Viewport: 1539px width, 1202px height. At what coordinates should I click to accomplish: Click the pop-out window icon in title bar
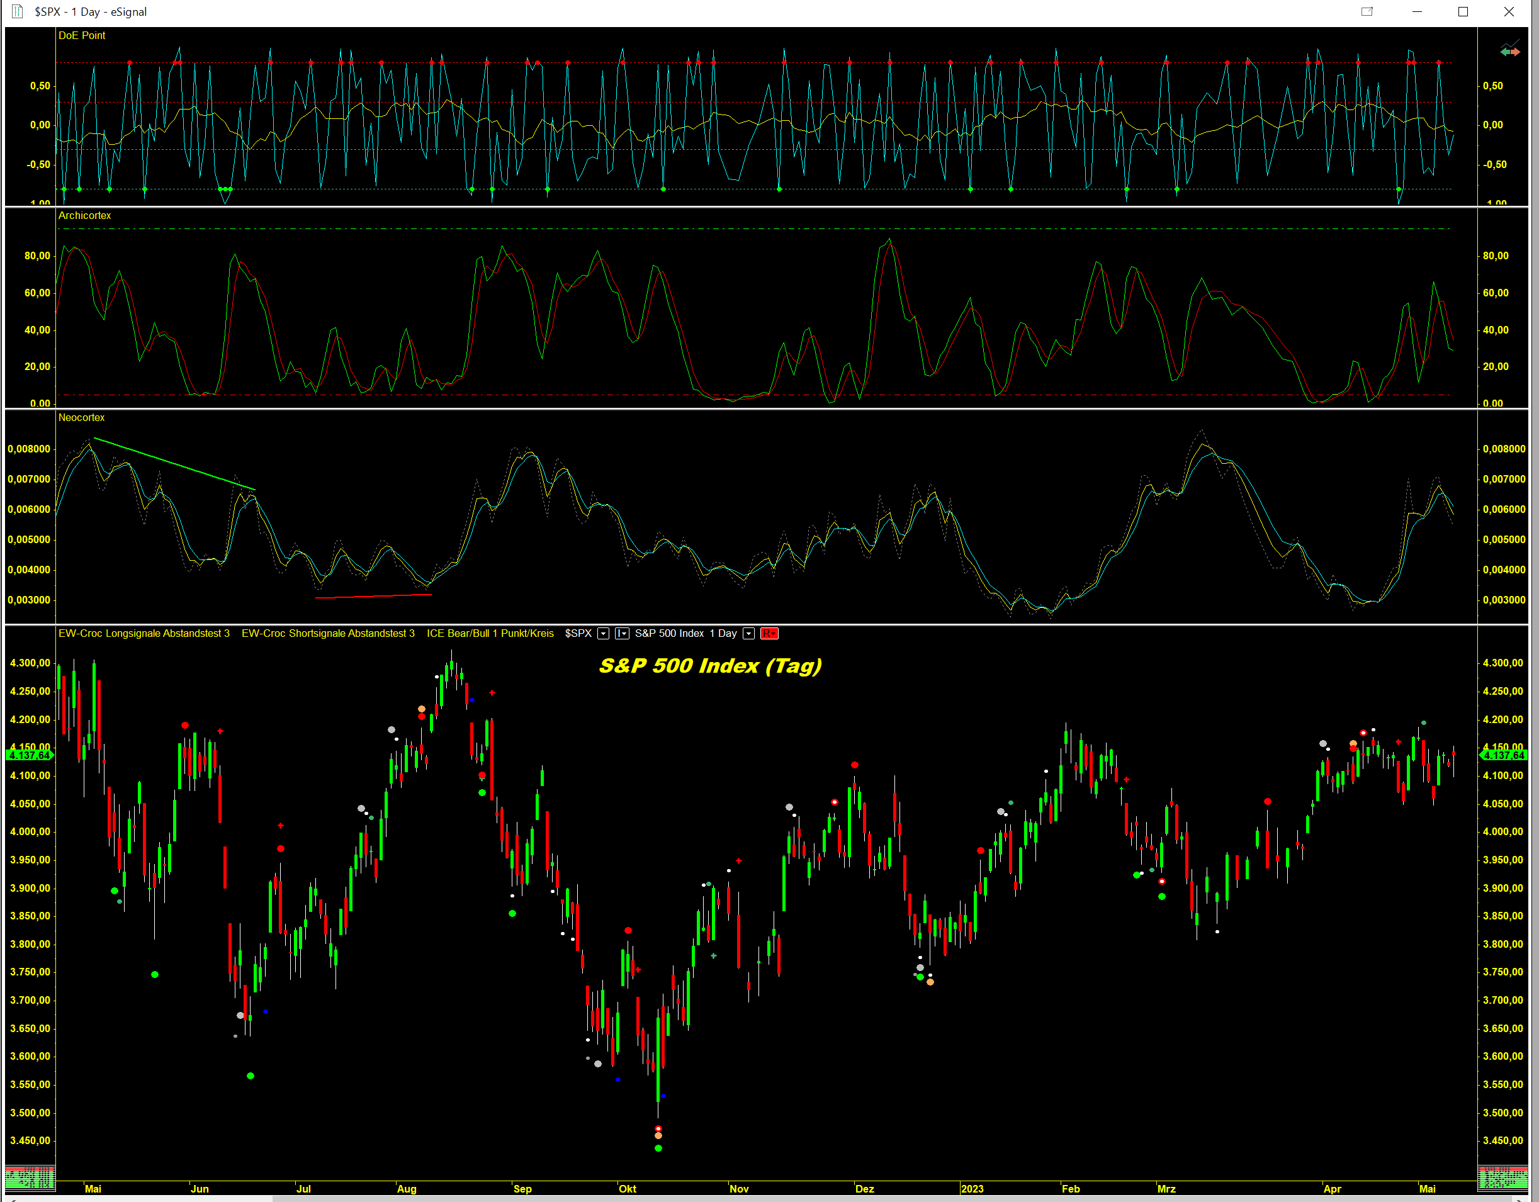point(1367,11)
